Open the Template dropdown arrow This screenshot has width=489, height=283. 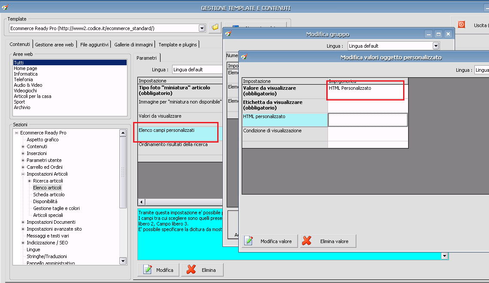[202, 28]
